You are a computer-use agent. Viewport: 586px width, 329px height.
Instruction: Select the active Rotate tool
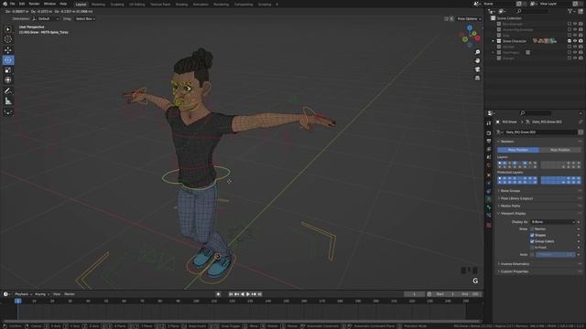click(x=8, y=60)
